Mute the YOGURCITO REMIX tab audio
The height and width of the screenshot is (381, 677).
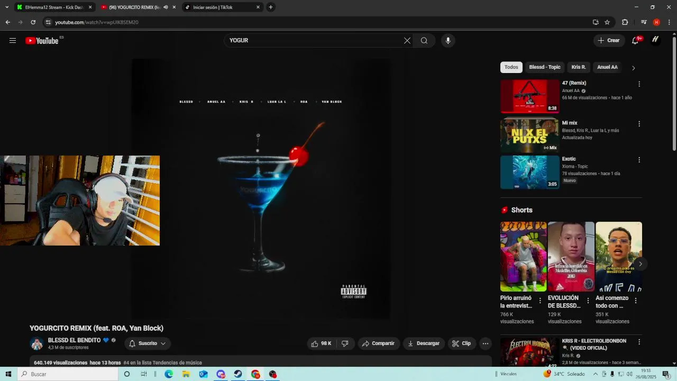(x=166, y=7)
